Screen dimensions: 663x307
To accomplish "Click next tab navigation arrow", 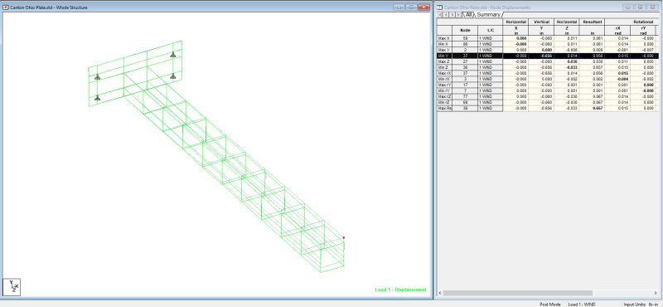I will pyautogui.click(x=452, y=15).
